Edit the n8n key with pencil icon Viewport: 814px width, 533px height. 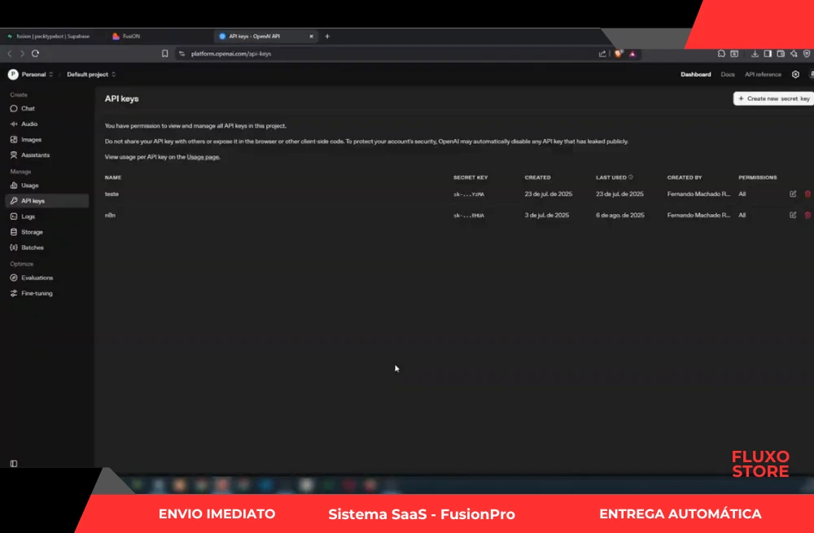click(x=793, y=215)
